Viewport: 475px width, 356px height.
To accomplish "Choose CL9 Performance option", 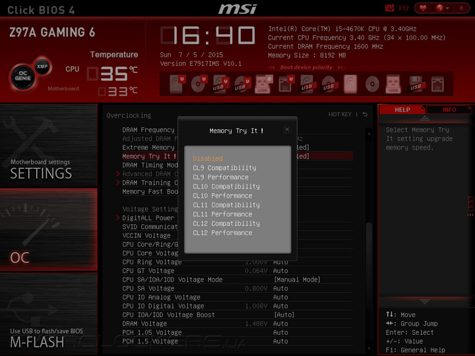I will click(220, 177).
